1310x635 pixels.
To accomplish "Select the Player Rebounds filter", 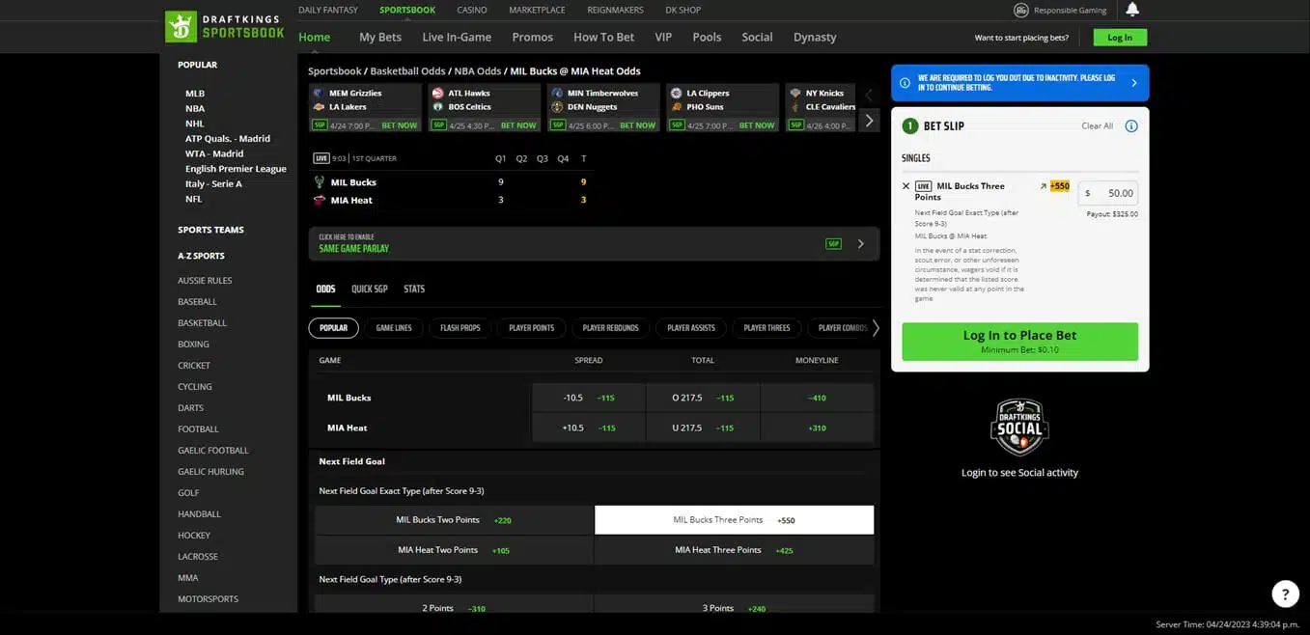I will click(611, 328).
